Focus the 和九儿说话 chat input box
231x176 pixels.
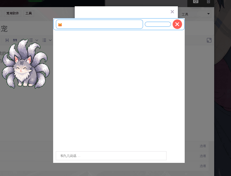coord(111,156)
